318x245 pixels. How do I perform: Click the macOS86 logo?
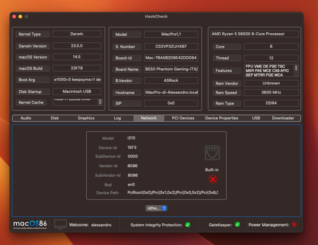tap(30, 224)
